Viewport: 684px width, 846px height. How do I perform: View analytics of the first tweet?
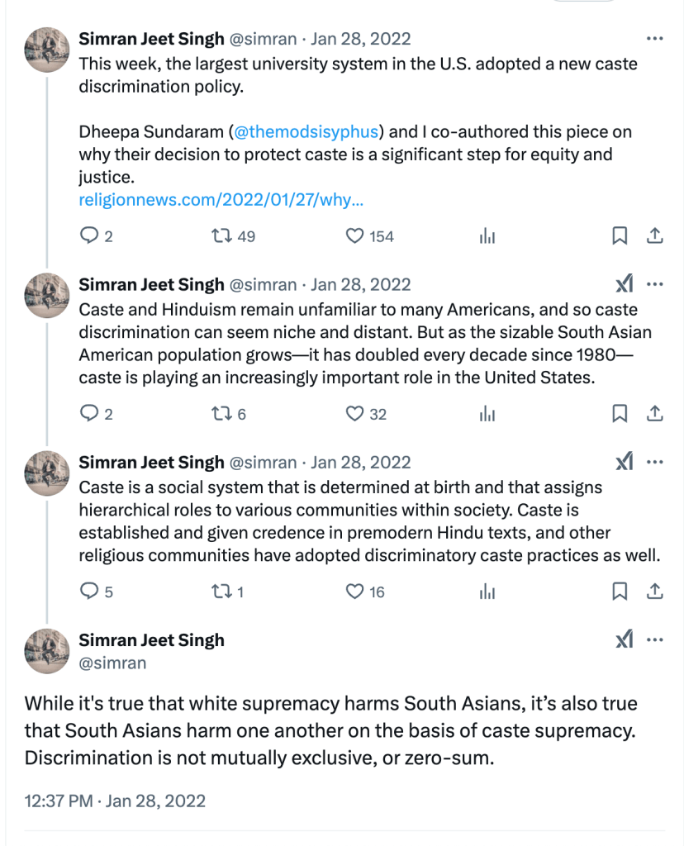coord(487,236)
